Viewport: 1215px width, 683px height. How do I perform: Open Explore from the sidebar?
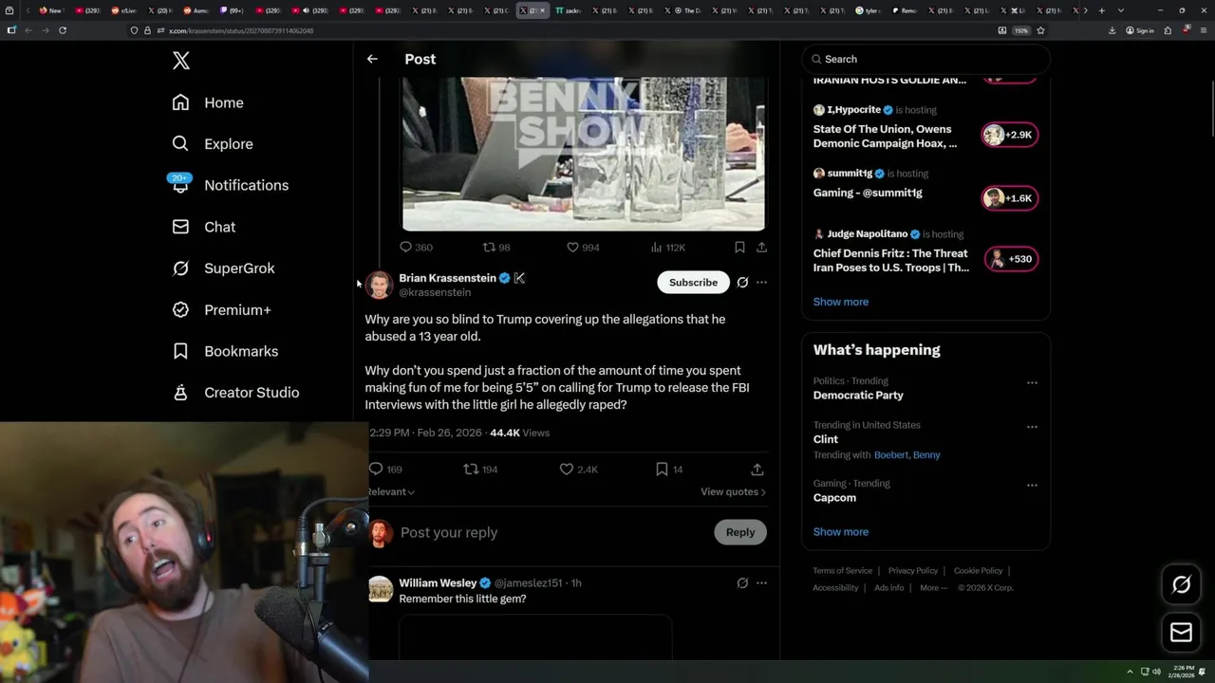[x=213, y=144]
